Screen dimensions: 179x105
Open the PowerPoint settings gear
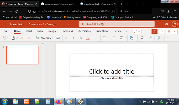click(166, 24)
